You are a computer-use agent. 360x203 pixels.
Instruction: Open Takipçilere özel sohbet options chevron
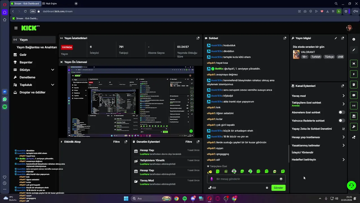[343, 104]
